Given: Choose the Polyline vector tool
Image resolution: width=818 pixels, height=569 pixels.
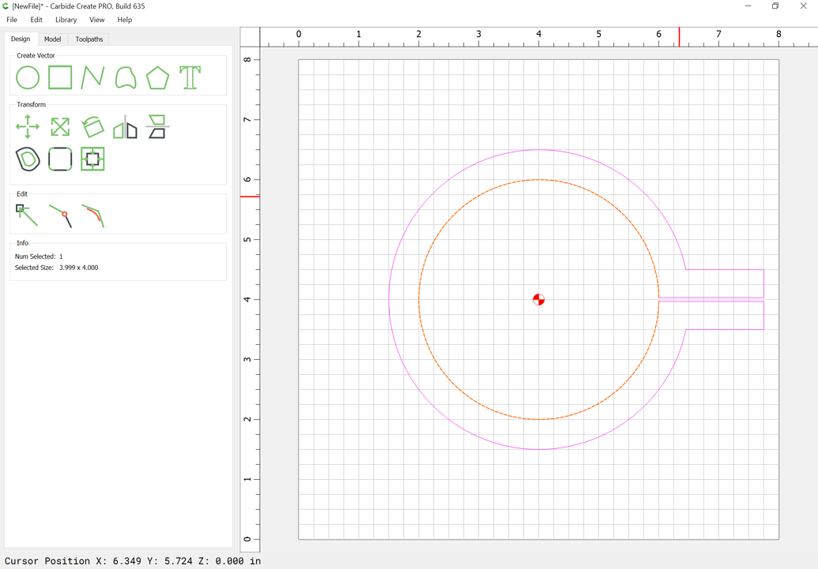Looking at the screenshot, I should point(92,78).
